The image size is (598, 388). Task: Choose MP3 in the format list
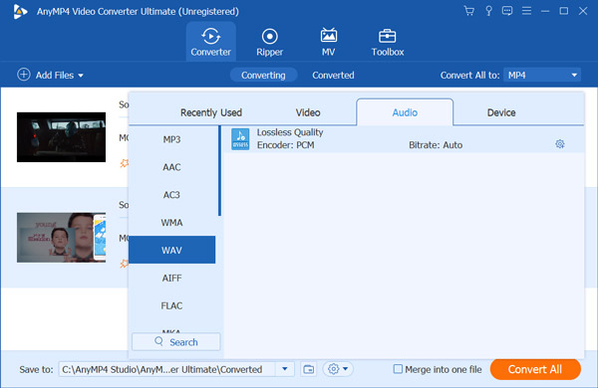pos(172,139)
